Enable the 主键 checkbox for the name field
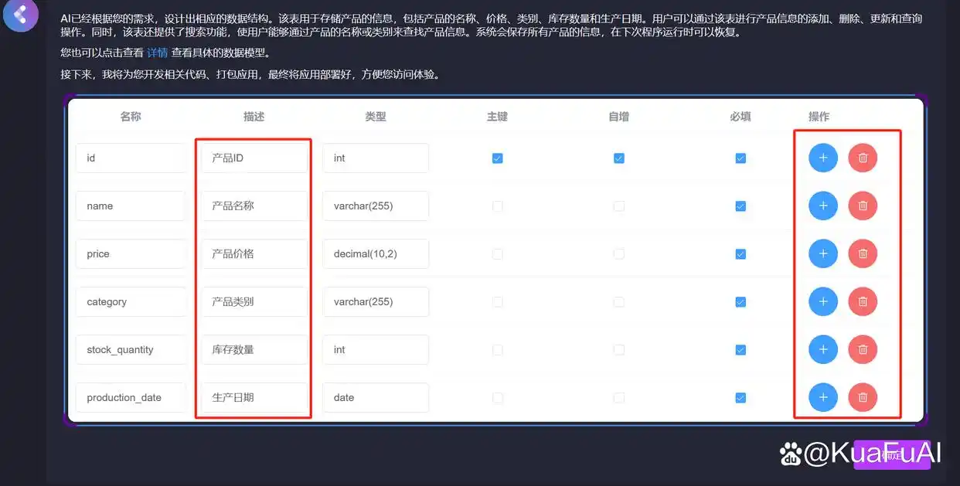 click(x=497, y=206)
